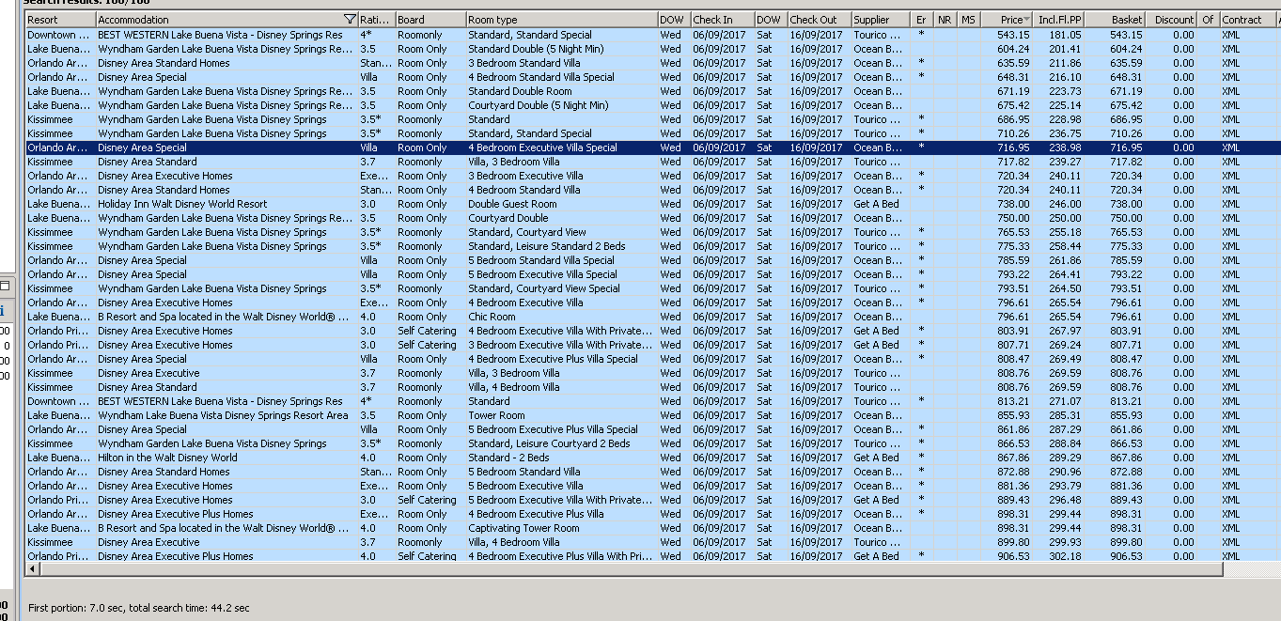Click Standard, Leisure Standard 2 Beds cell
Screen dimensions: 1281x621
pyautogui.click(x=547, y=246)
